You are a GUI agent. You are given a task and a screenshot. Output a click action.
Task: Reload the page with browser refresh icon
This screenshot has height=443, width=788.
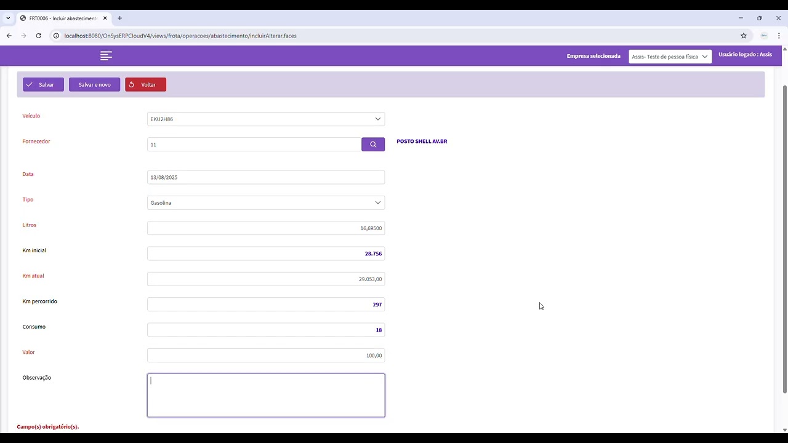[38, 36]
